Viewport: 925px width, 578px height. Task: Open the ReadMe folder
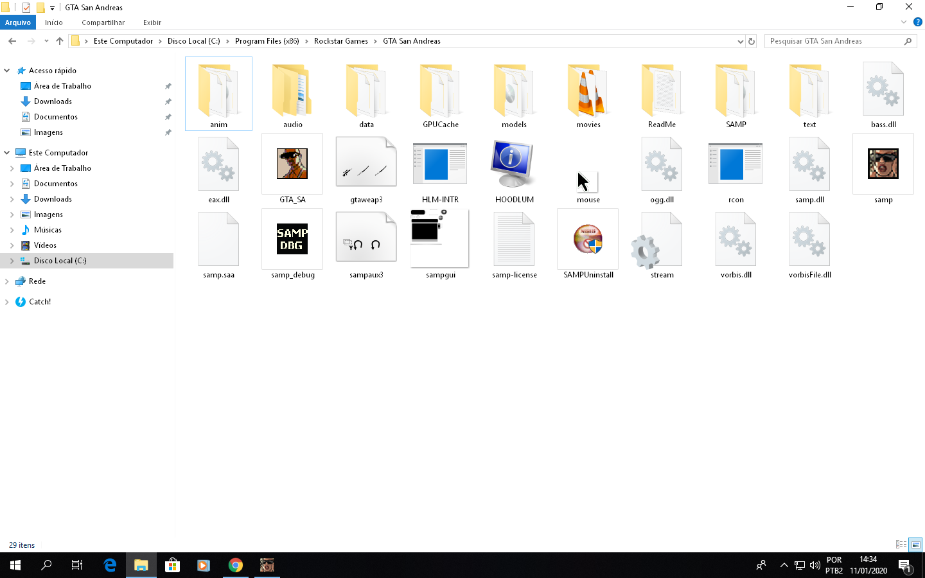pos(662,94)
